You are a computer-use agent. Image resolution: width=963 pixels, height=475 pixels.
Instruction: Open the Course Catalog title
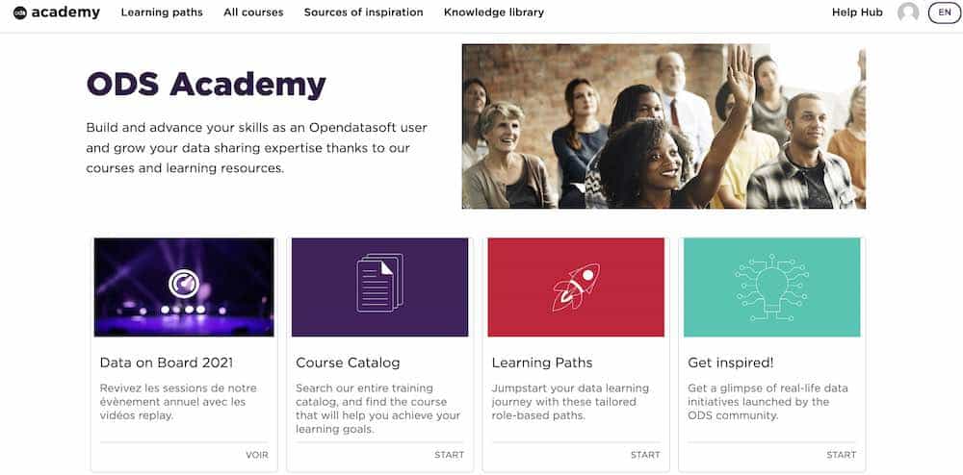click(x=348, y=362)
